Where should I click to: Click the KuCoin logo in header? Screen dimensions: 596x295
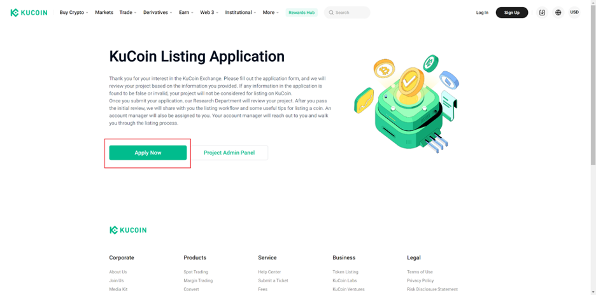pyautogui.click(x=29, y=13)
